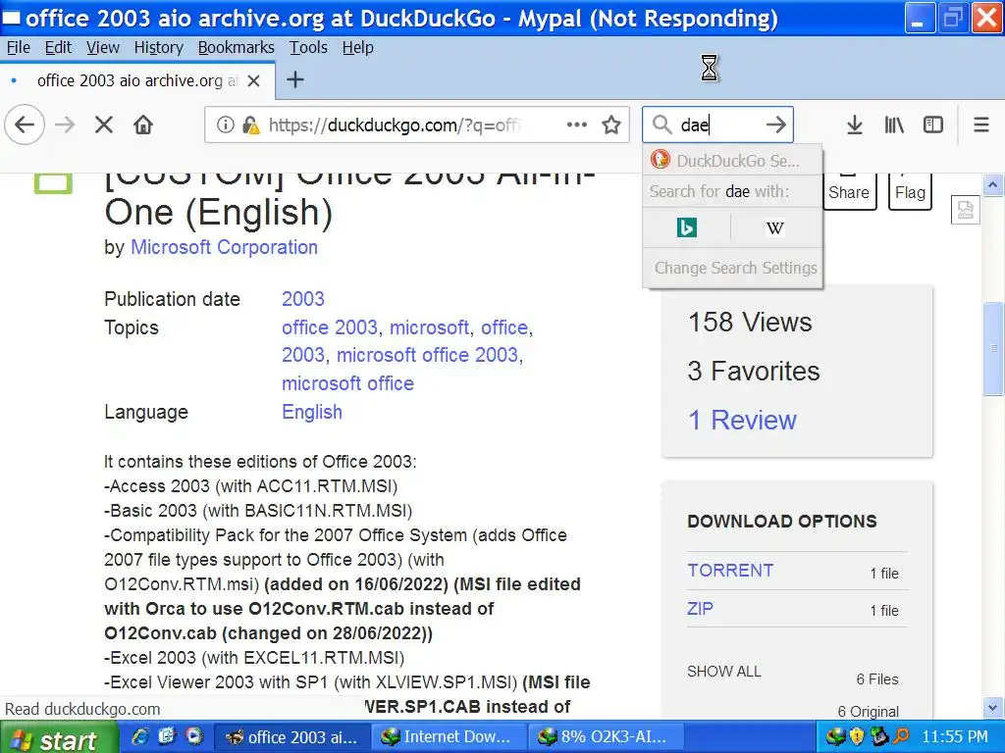1005x753 pixels.
Task: Click the security shield tray icon
Action: [x=857, y=737]
